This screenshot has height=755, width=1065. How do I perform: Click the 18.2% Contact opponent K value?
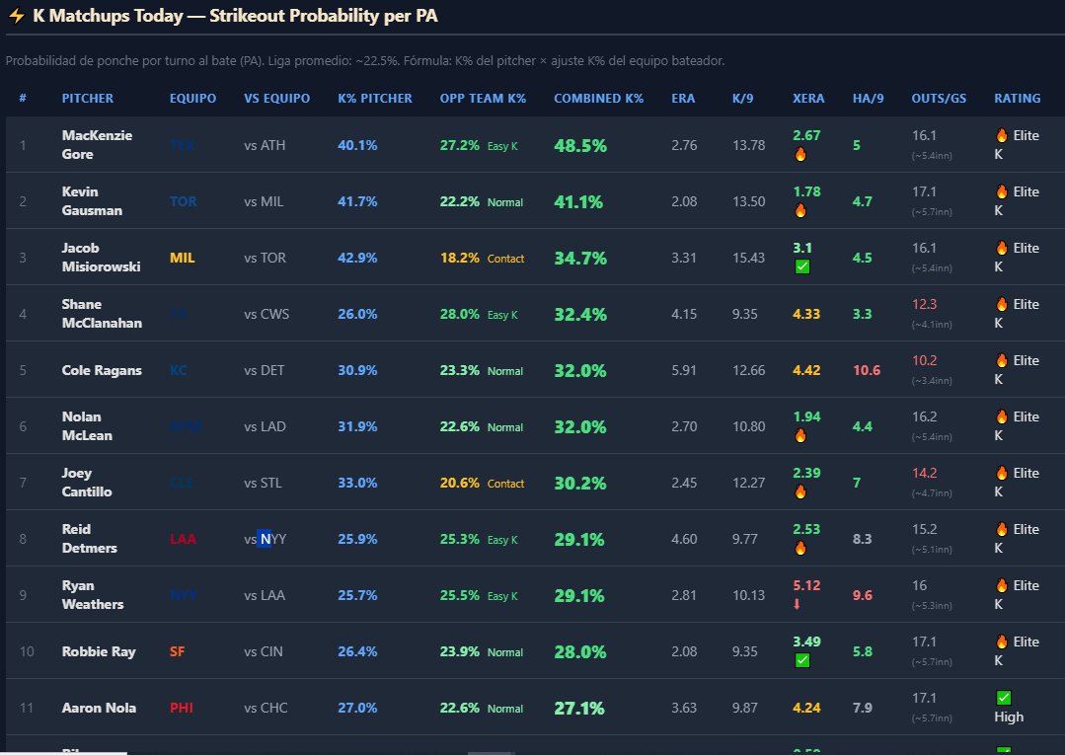[x=483, y=258]
